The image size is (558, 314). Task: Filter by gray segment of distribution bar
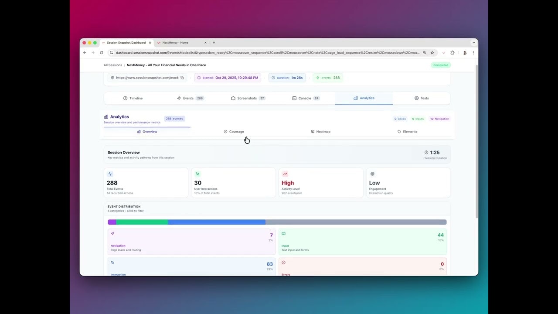(x=356, y=222)
